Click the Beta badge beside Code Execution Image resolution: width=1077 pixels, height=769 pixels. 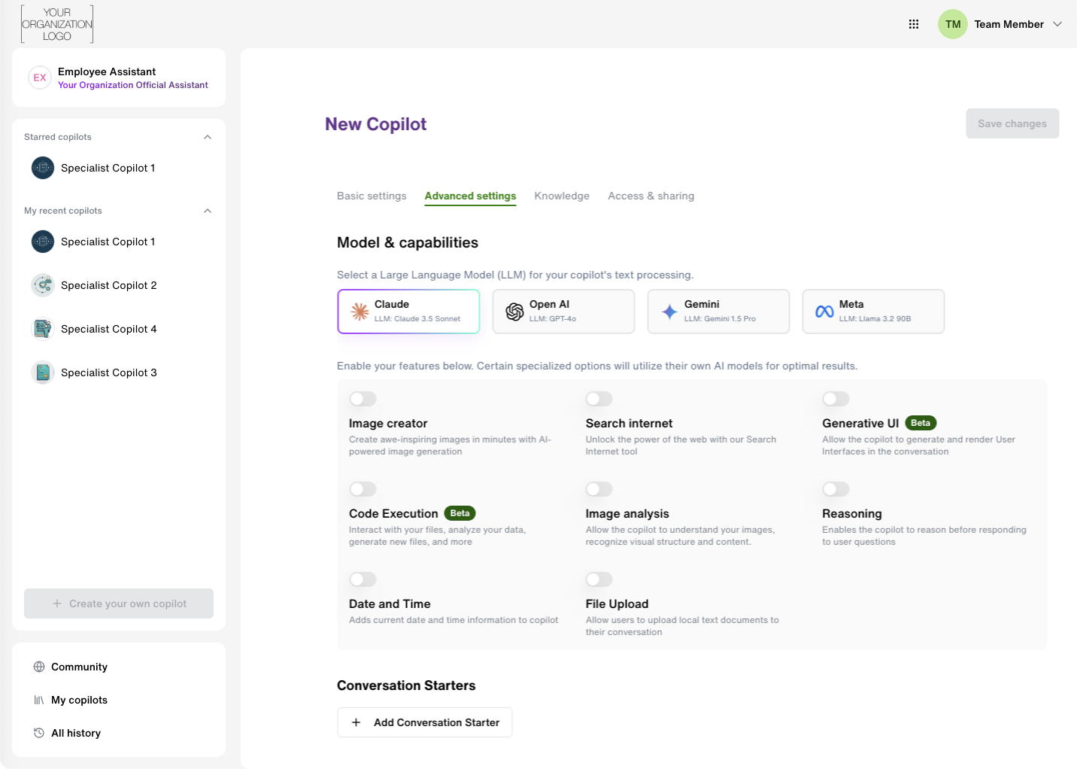coord(460,513)
